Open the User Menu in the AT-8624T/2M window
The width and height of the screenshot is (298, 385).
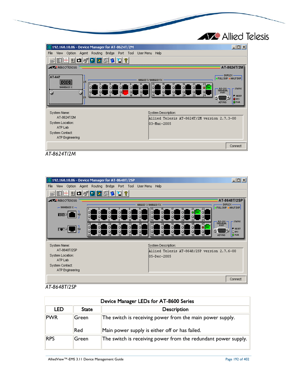(145, 53)
